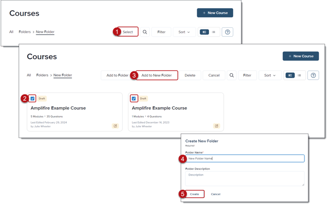Open the edit icon on the 1 Modules course card
The height and width of the screenshot is (205, 328).
point(216,126)
